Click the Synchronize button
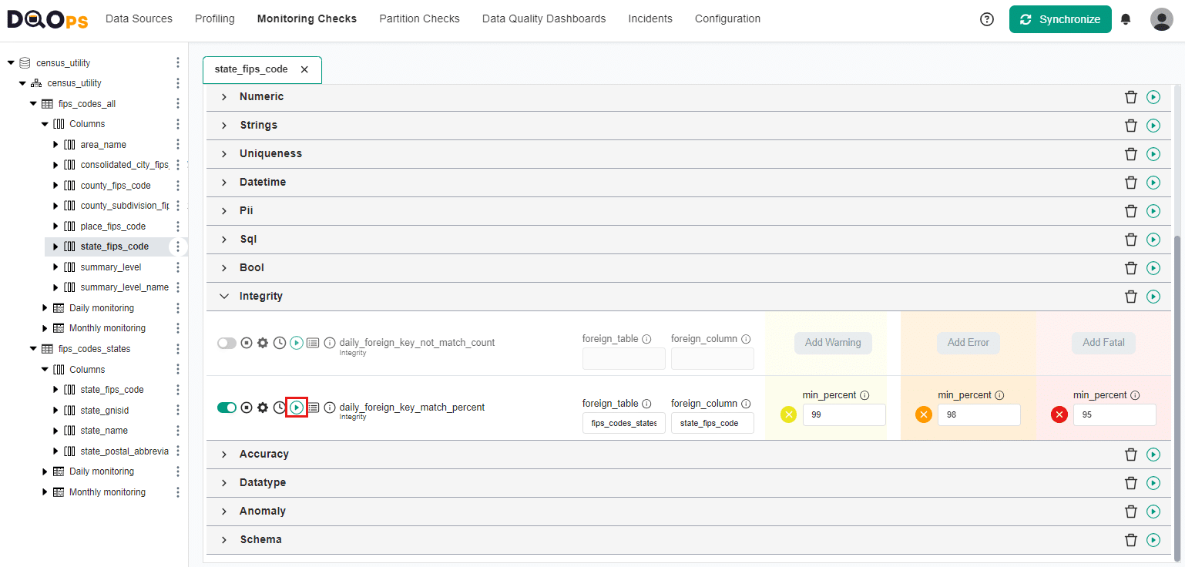Viewport: 1185px width, 567px height. pos(1059,19)
